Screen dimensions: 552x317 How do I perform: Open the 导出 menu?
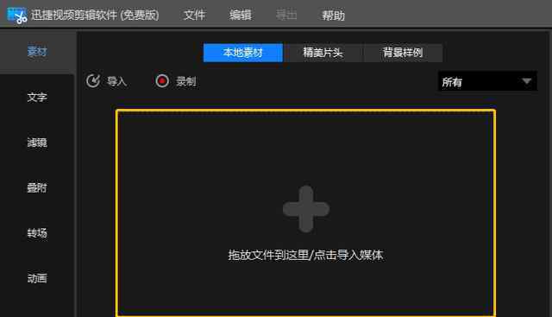click(x=286, y=16)
